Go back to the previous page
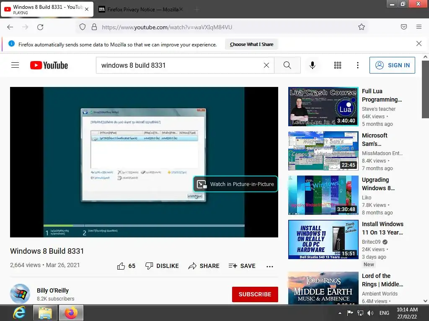 point(10,27)
